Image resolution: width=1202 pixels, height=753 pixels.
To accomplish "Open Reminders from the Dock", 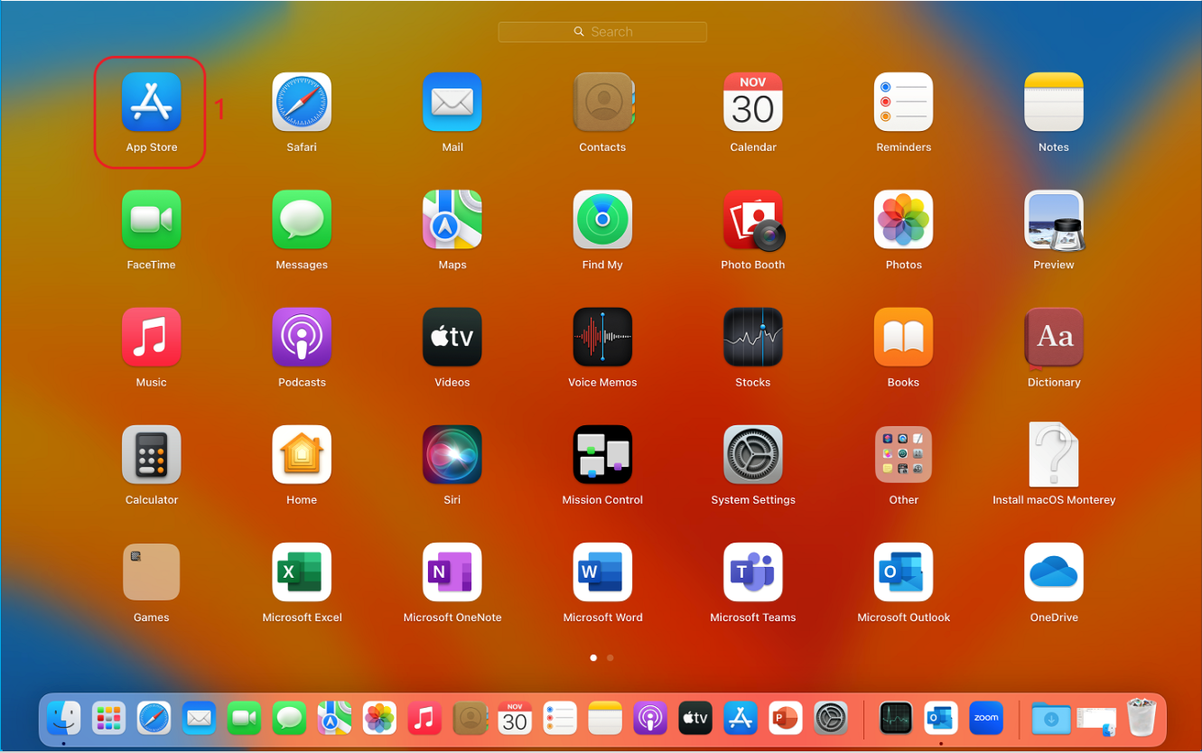I will click(x=560, y=719).
